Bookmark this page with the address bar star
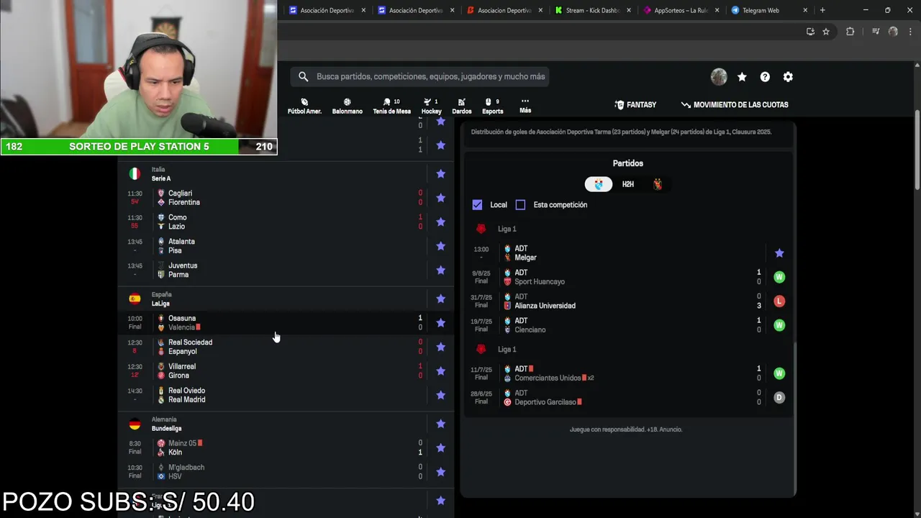The width and height of the screenshot is (921, 518). click(826, 32)
